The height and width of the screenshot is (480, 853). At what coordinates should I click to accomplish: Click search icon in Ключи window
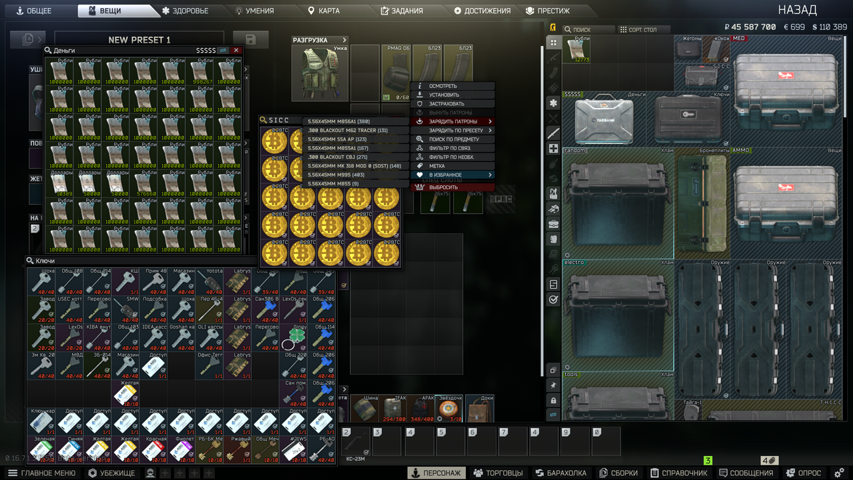click(30, 261)
